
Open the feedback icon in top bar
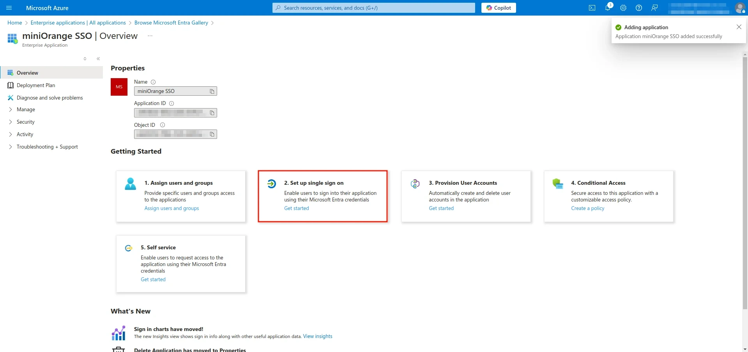coord(654,8)
